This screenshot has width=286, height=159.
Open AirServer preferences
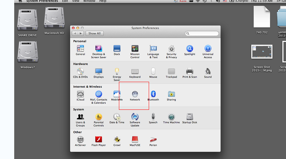point(80,141)
